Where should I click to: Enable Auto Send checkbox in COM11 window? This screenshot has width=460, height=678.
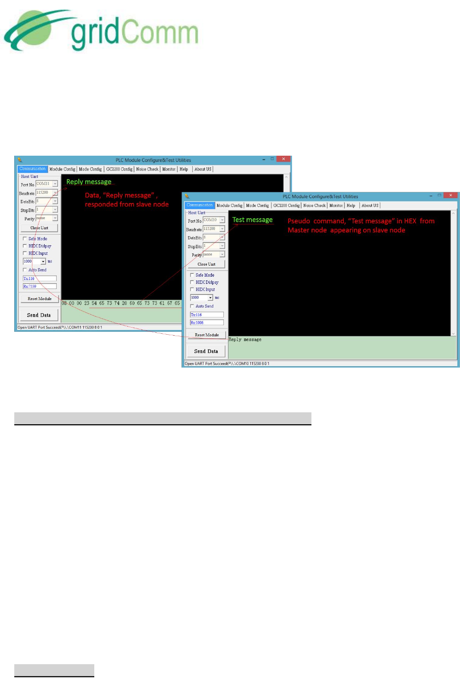pyautogui.click(x=25, y=269)
